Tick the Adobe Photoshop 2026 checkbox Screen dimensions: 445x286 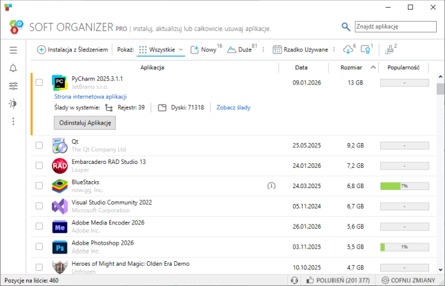39,247
